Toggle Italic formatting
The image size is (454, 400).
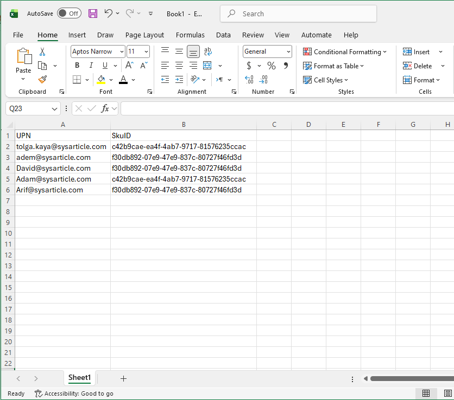[x=91, y=66]
